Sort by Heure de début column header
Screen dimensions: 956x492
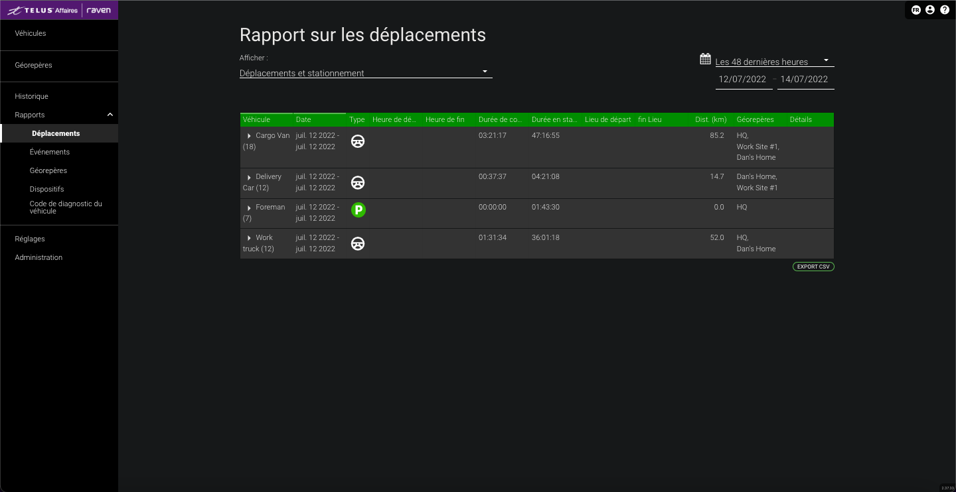(x=394, y=119)
